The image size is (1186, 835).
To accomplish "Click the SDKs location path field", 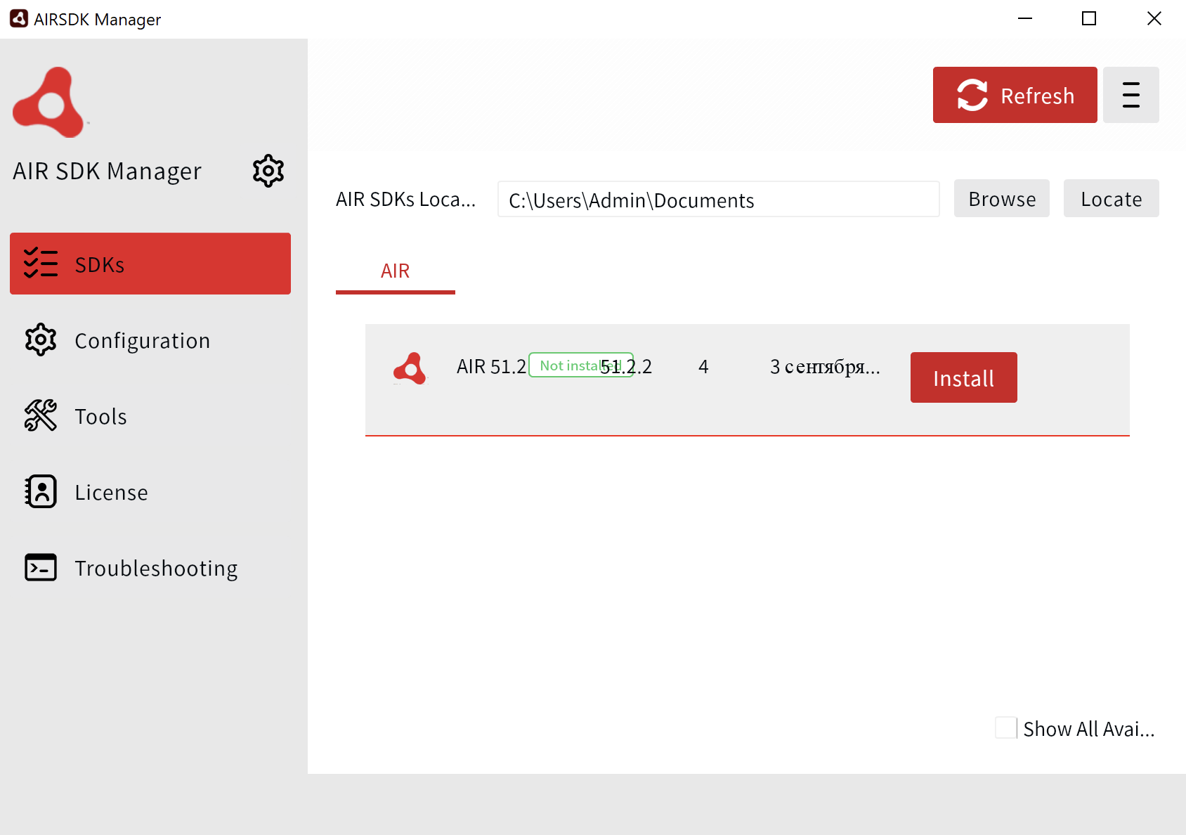I will [717, 200].
